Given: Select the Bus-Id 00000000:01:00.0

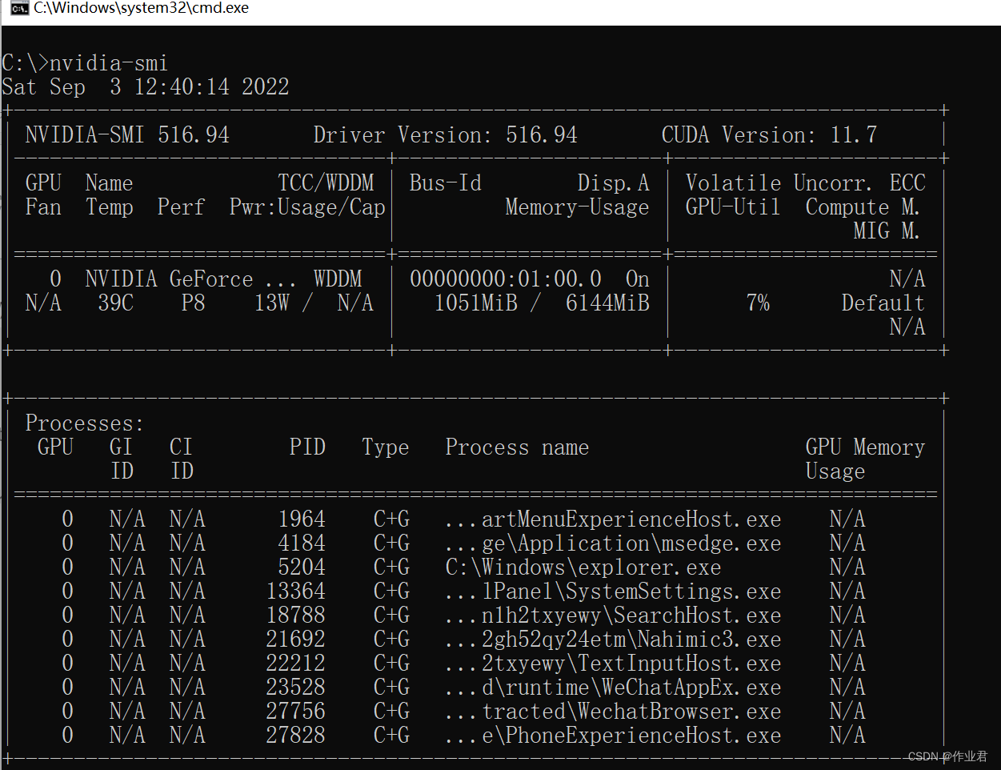Looking at the screenshot, I should (506, 279).
